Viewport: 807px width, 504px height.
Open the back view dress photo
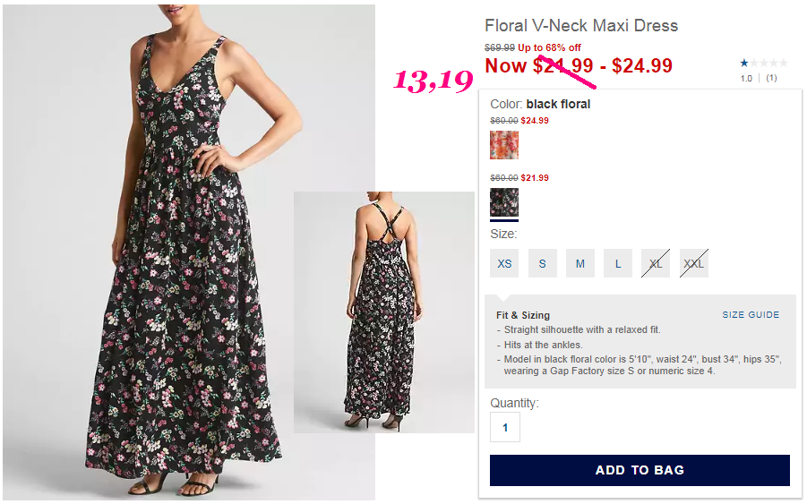pos(384,312)
